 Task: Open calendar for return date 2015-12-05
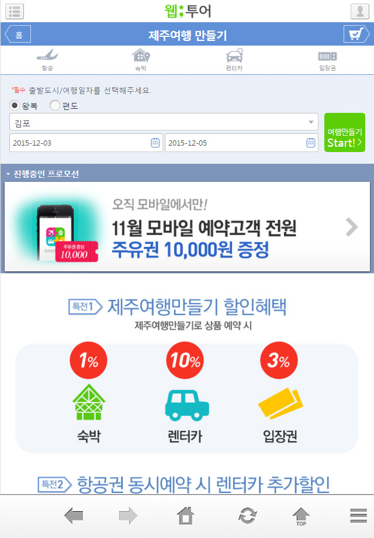coord(310,143)
